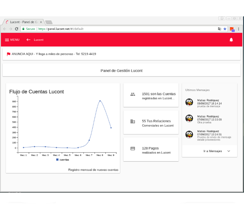This screenshot has width=244, height=209.
Task: Bookmark the page with the star icon
Action: (x=225, y=29)
